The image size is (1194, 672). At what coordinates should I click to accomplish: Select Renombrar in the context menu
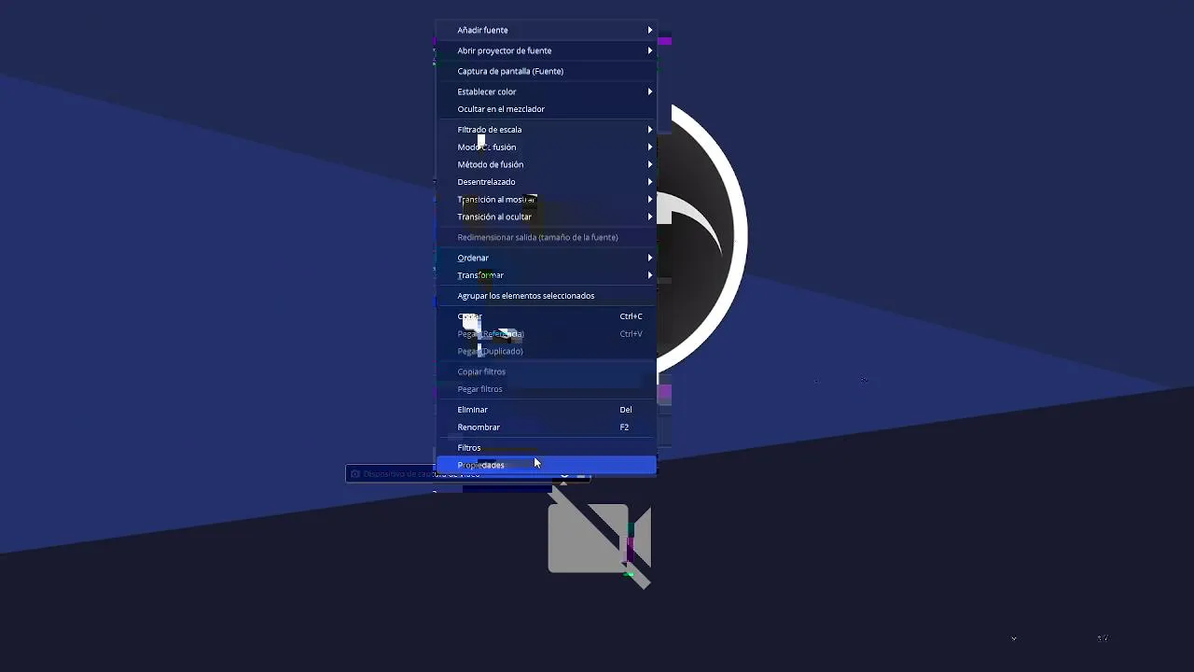(547, 427)
